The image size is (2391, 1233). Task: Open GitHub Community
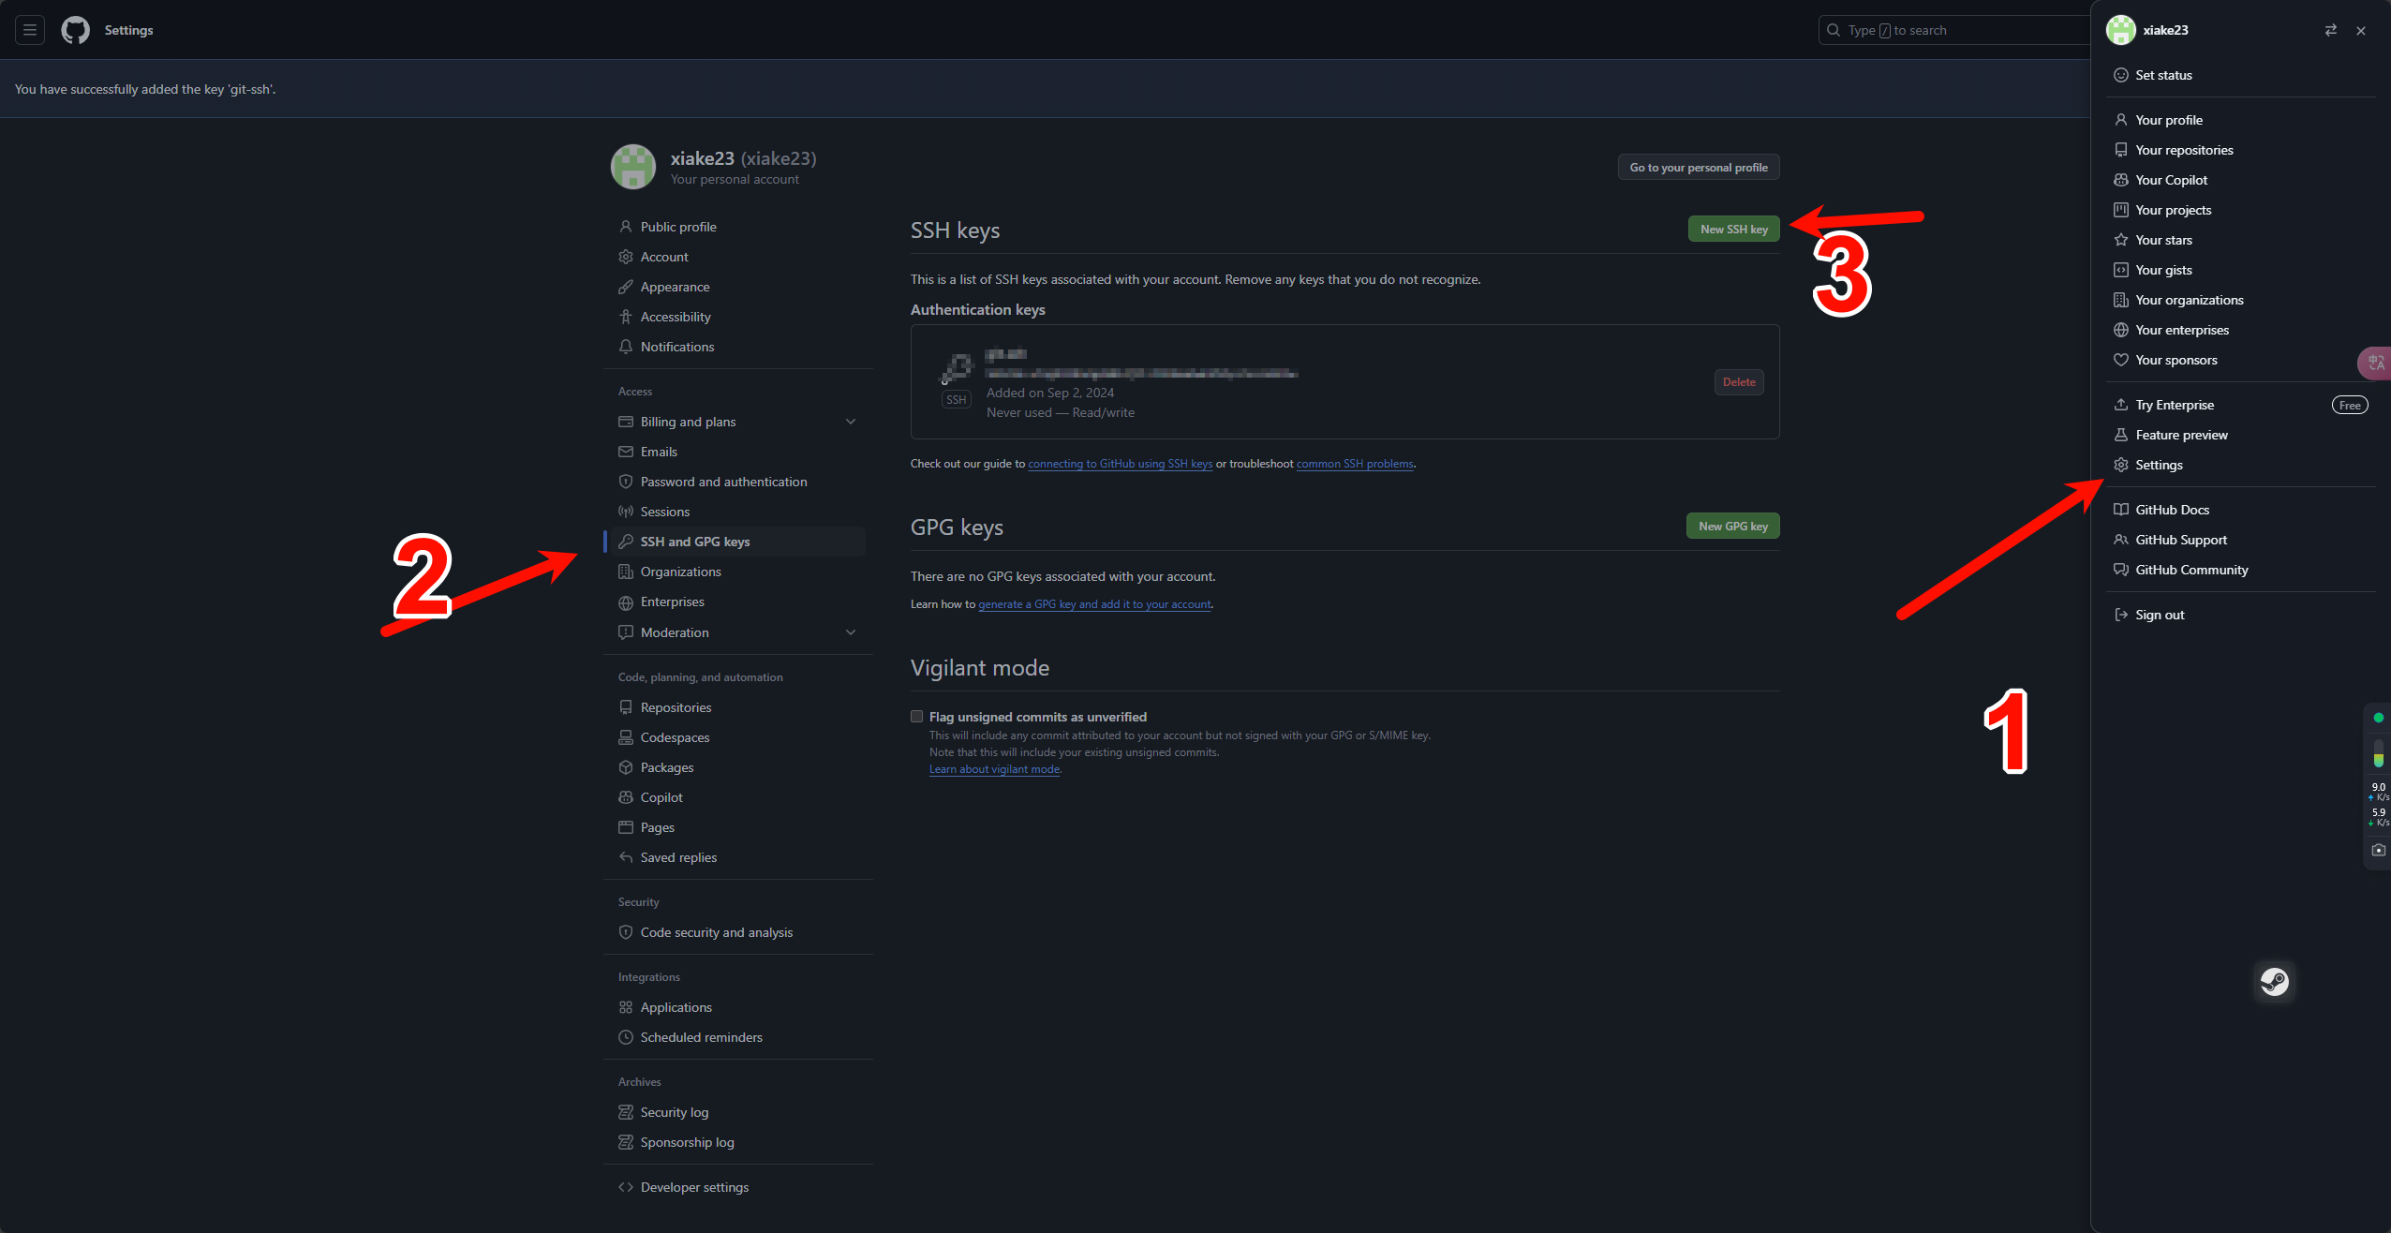tap(2240, 570)
